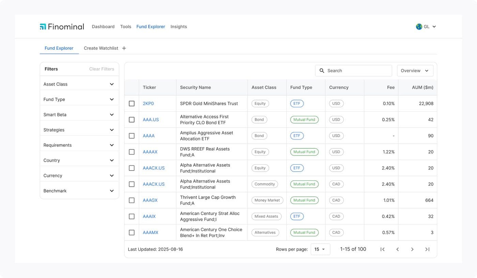
Task: Expand the Smart Beta filter
Action: click(79, 115)
